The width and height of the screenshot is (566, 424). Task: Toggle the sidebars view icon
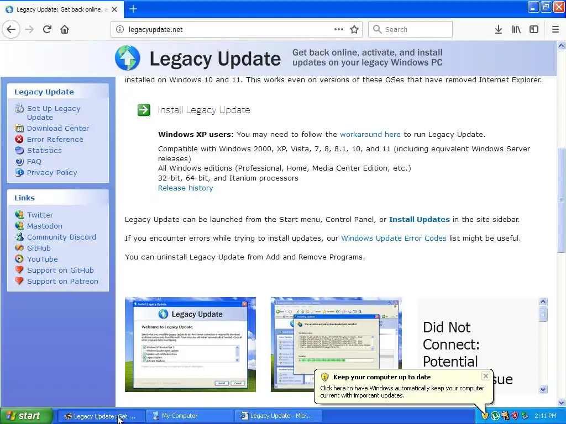(x=534, y=29)
